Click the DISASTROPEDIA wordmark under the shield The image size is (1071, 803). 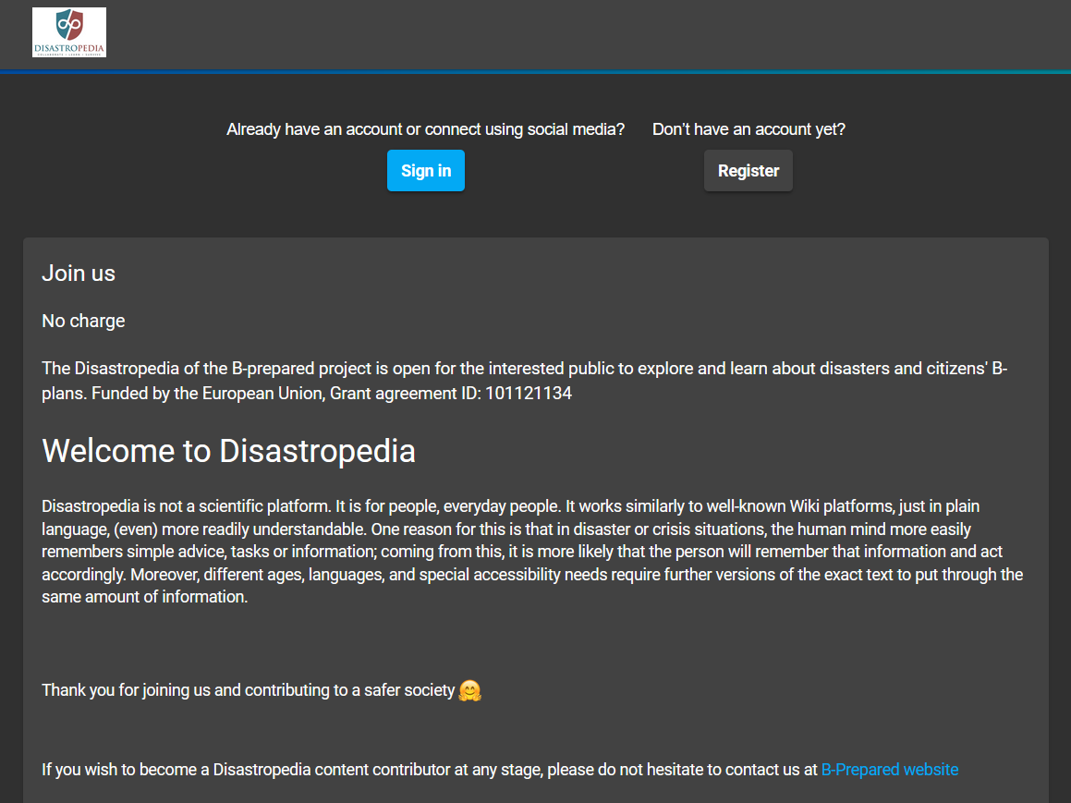[x=69, y=46]
